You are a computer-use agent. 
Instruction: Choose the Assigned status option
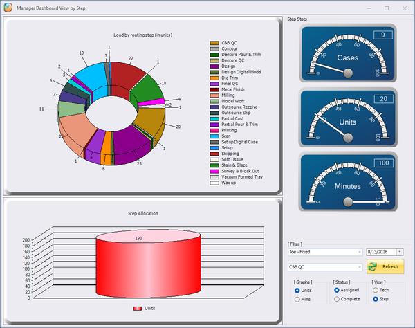[x=337, y=290]
